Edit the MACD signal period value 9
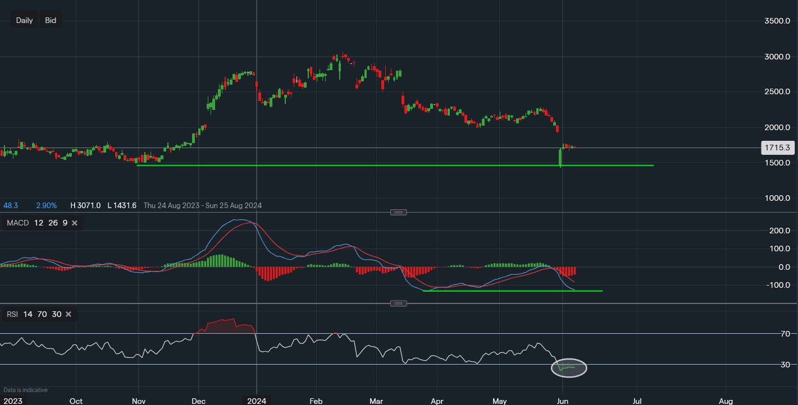798x405 pixels. point(64,223)
